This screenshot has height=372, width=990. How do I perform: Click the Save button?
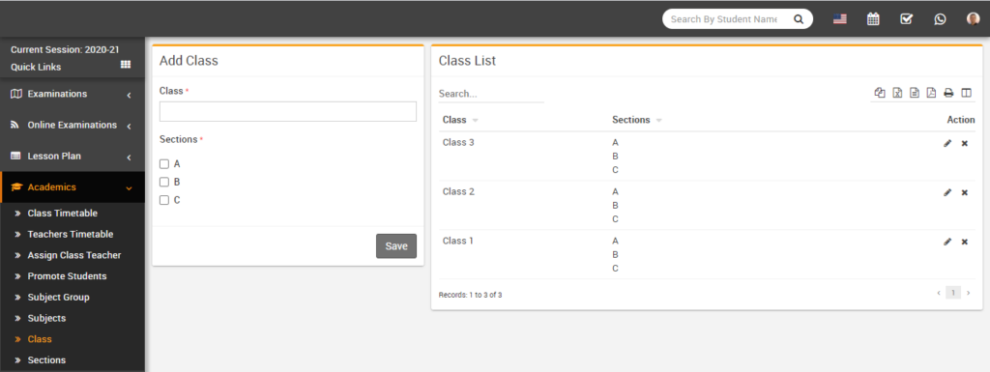396,245
